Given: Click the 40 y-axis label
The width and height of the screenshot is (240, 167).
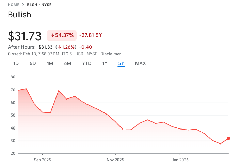Looking at the screenshot, I should [13, 128].
